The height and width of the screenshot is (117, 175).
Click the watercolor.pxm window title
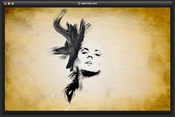(89, 3)
